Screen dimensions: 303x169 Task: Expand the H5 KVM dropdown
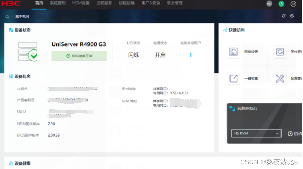256,133
